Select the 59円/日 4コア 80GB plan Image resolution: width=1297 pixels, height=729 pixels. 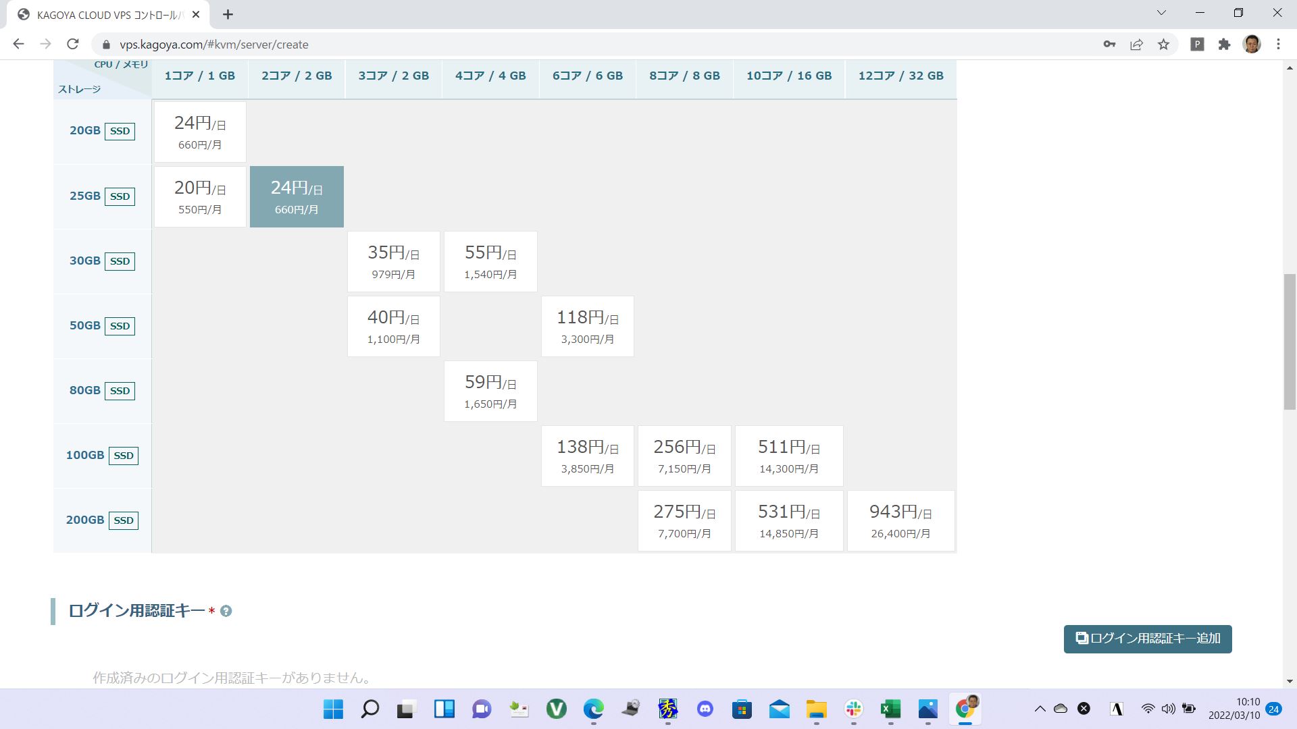(490, 391)
